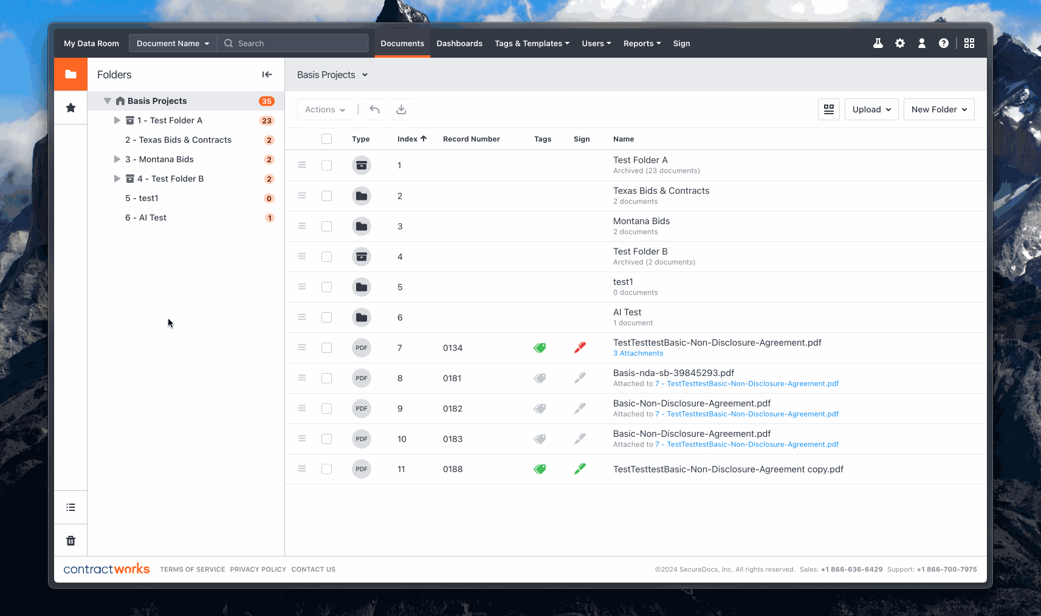Viewport: 1041px width, 616px height.
Task: Open the Reports menu
Action: point(642,43)
